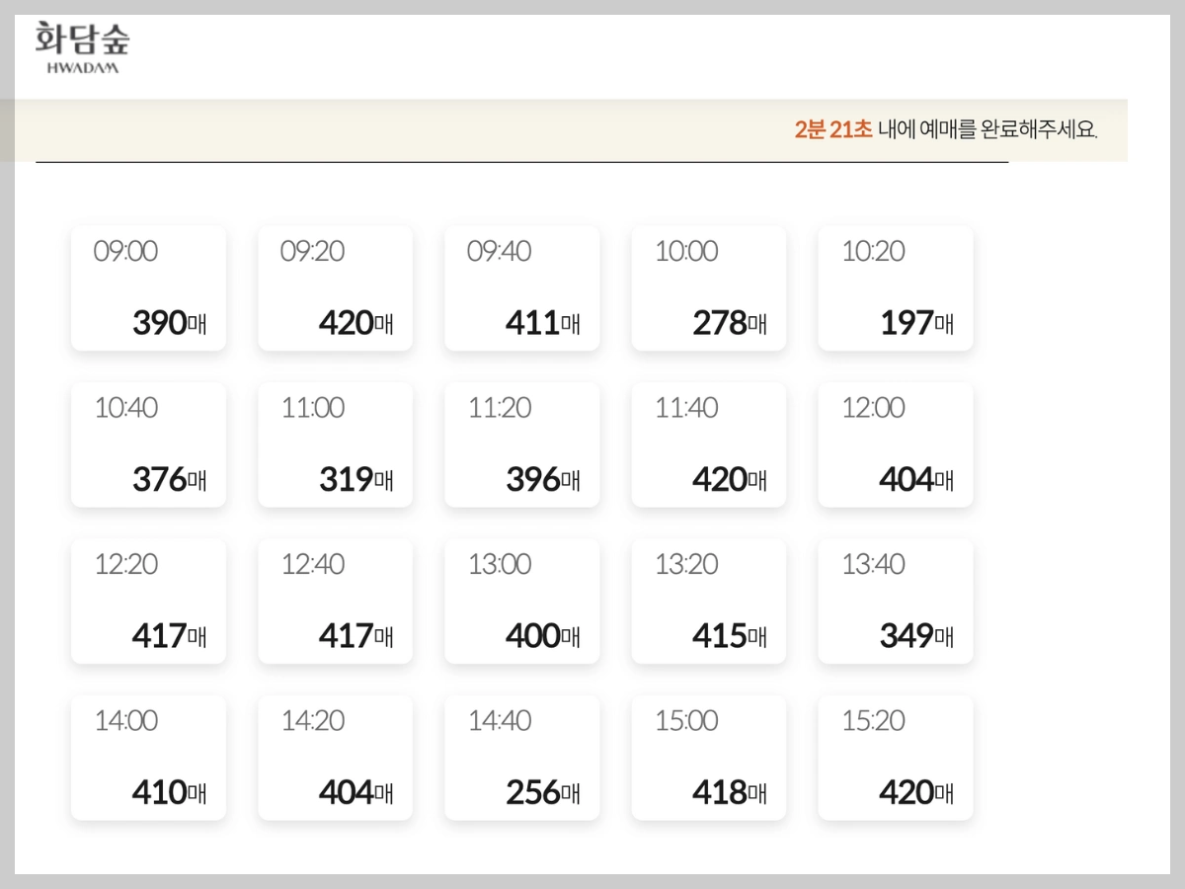
Task: Select the 09:20 slot with 420 tickets
Action: point(335,287)
